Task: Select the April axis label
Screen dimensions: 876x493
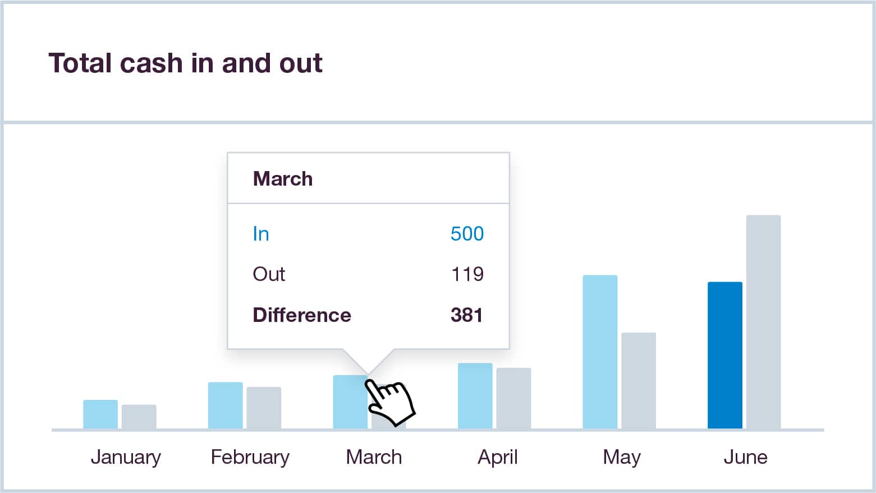Action: (498, 457)
